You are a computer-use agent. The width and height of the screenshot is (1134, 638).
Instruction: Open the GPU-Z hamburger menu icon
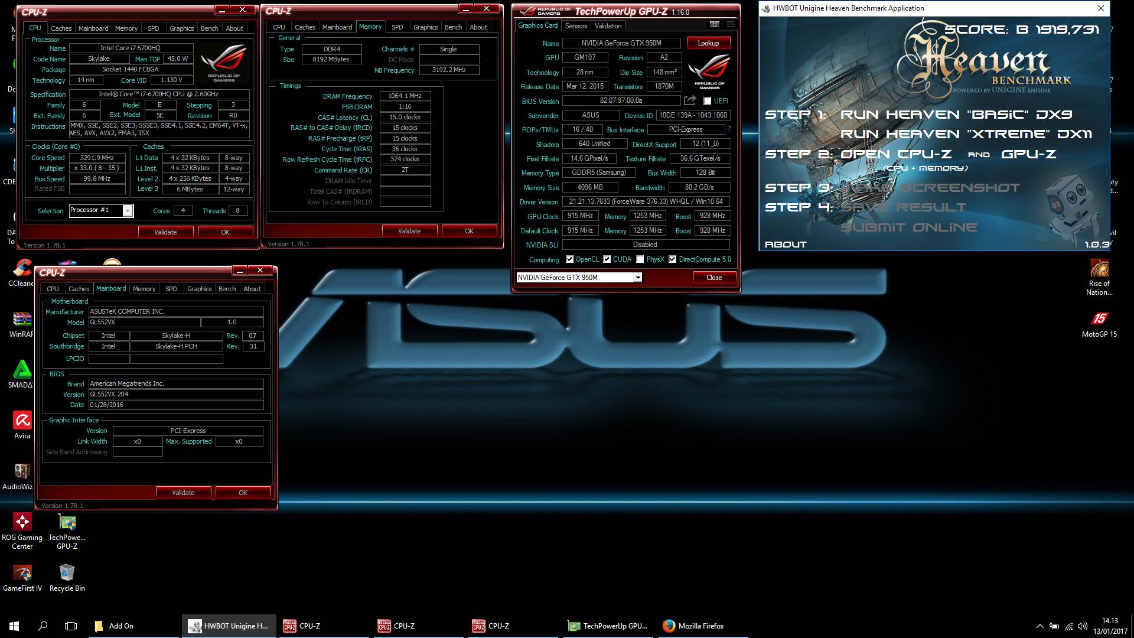click(731, 25)
